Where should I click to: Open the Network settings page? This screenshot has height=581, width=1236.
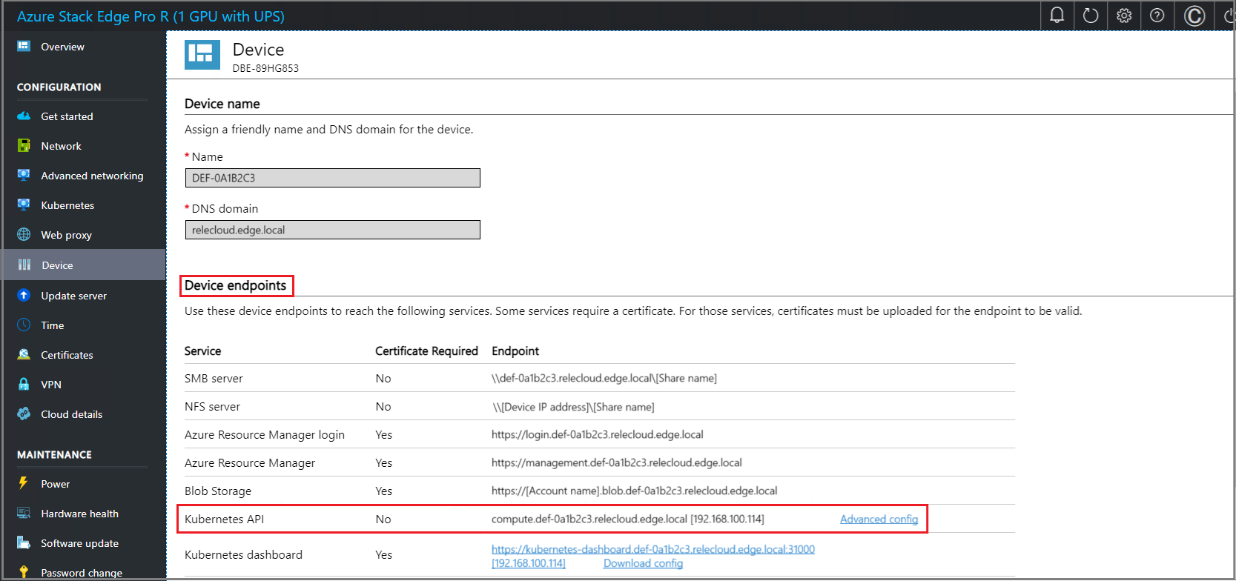pos(61,146)
